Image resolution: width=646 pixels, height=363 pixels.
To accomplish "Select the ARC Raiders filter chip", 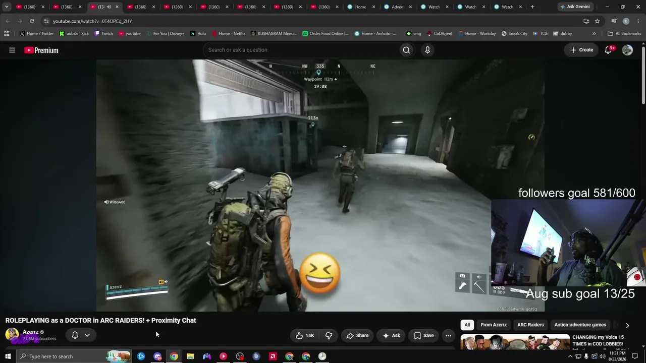I will click(x=530, y=325).
